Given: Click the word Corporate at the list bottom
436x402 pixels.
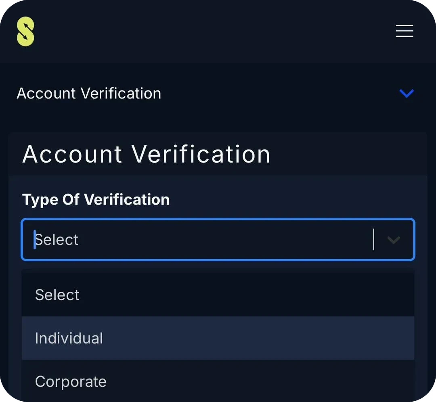Looking at the screenshot, I should click(x=71, y=382).
